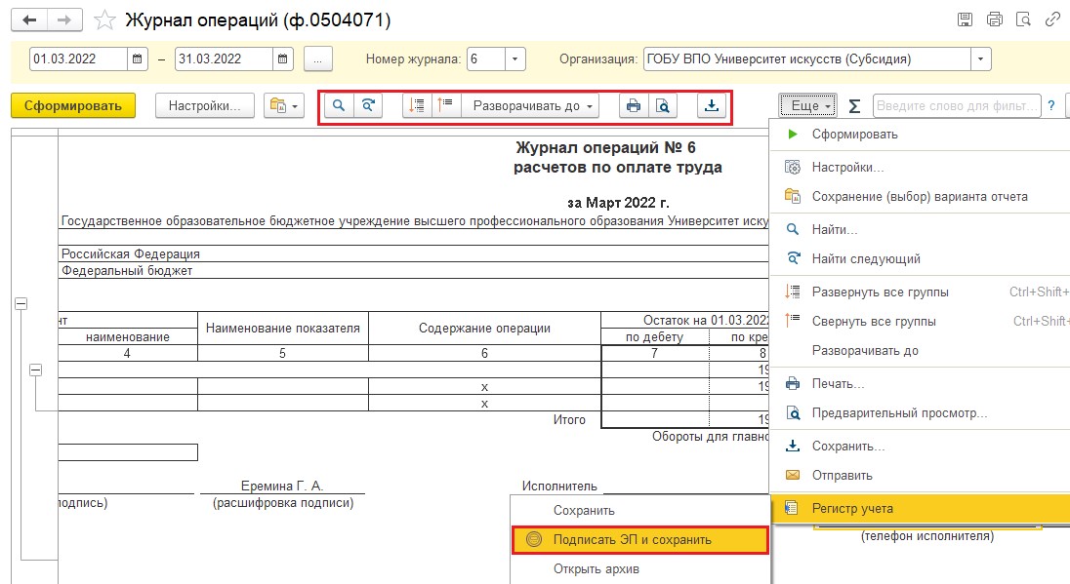Select Отправить menu entry

[x=920, y=476]
